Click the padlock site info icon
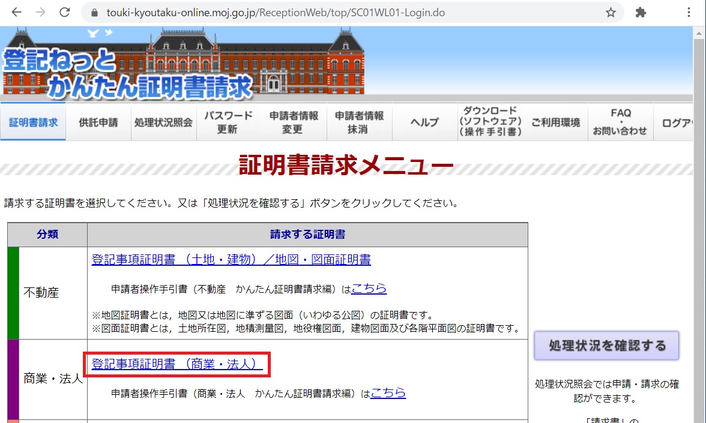The height and width of the screenshot is (423, 706). 94,12
